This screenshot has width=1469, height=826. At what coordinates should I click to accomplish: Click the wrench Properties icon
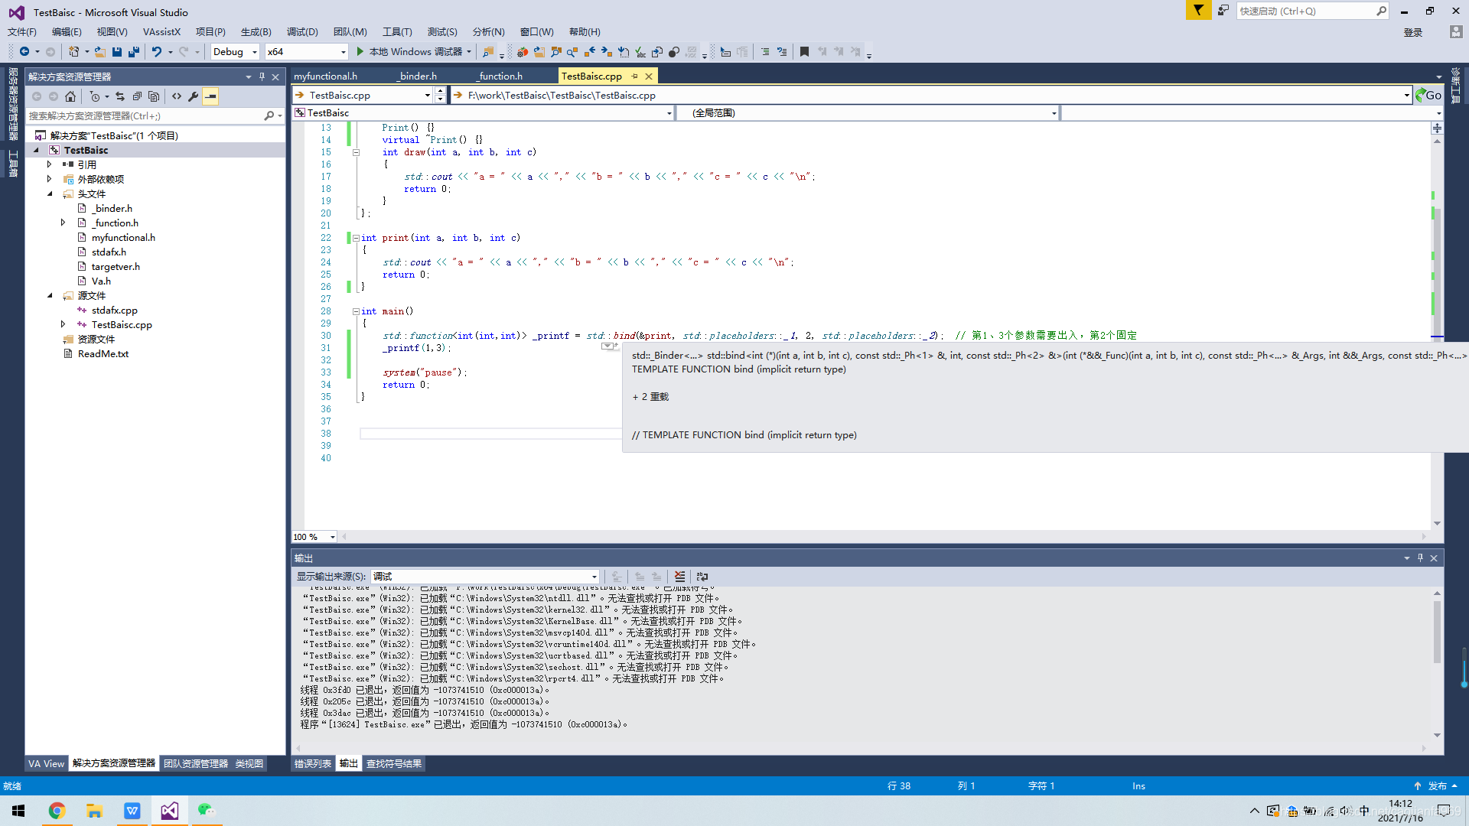pos(194,96)
